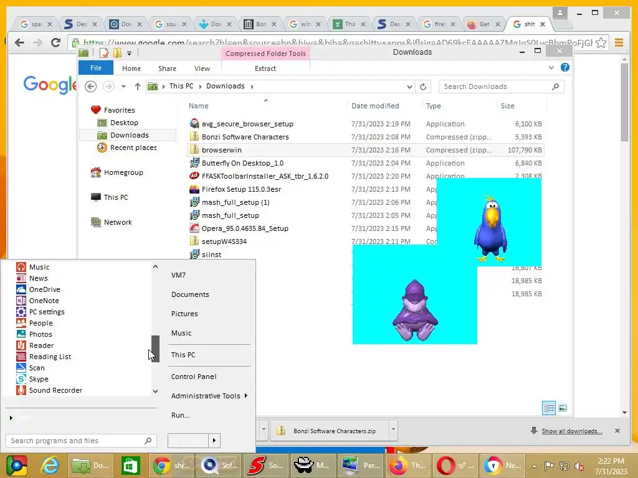Image resolution: width=638 pixels, height=478 pixels.
Task: Sort files by the Date modified column
Action: 374,106
